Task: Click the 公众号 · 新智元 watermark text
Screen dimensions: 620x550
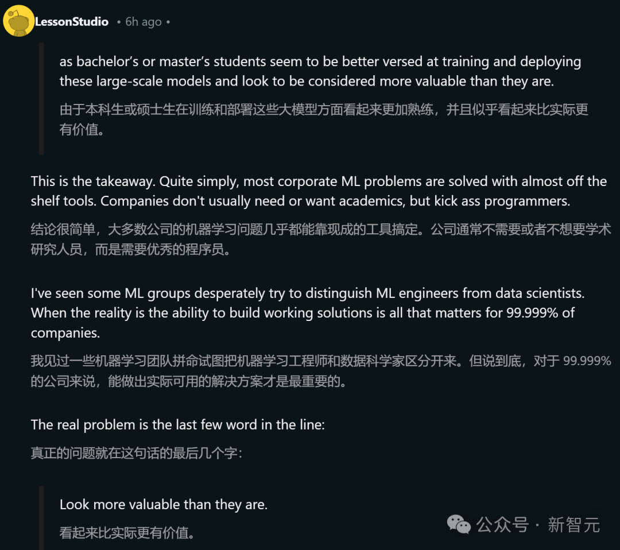Action: pyautogui.click(x=538, y=525)
